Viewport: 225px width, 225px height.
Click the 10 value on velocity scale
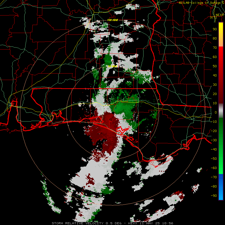pyautogui.click(x=215, y=103)
